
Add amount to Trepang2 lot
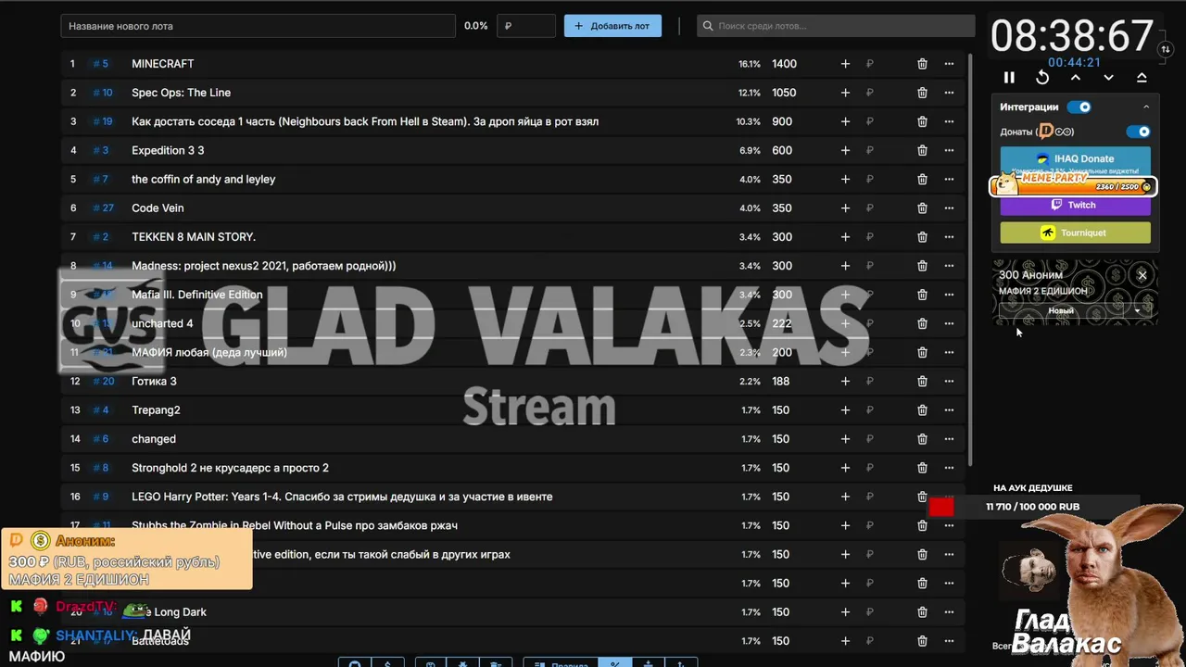(845, 410)
